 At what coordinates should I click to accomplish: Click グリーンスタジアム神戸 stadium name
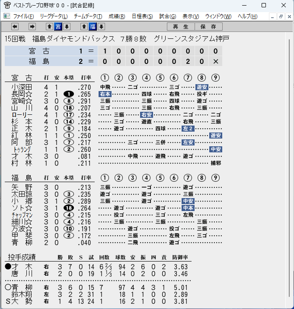coord(192,39)
